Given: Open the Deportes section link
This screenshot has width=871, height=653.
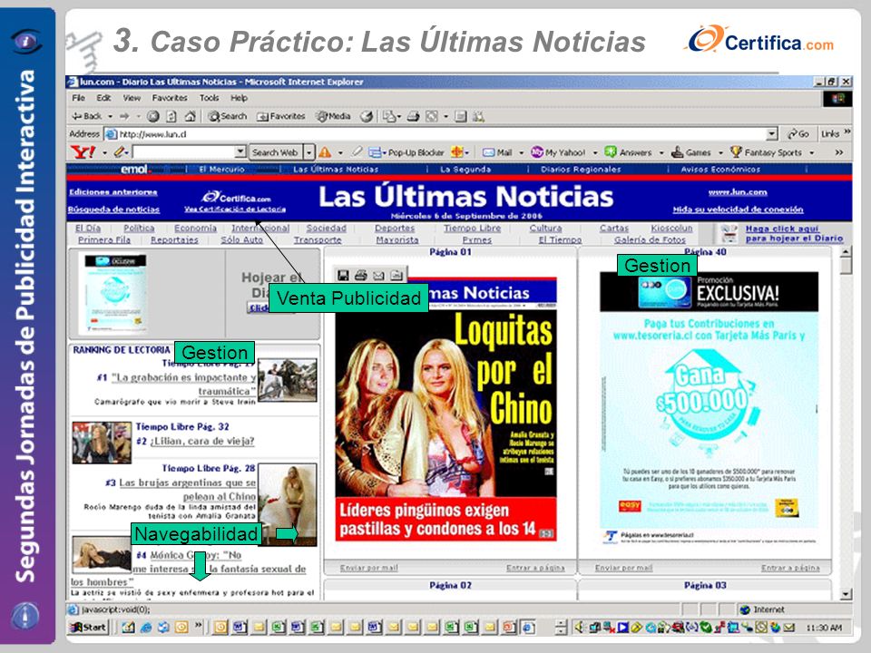Looking at the screenshot, I should (395, 229).
